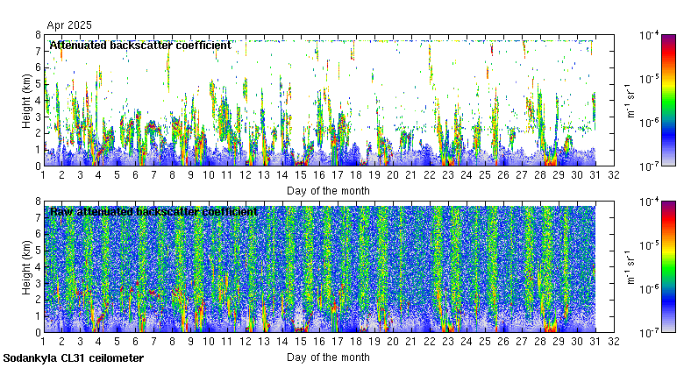The width and height of the screenshot is (684, 368).
Task: Click the "Sodankyla CL31 ceilometer" caption
Action: point(74,358)
